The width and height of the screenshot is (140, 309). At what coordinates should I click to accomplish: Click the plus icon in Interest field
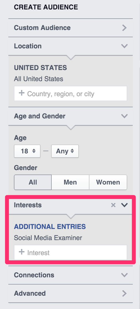(21, 252)
